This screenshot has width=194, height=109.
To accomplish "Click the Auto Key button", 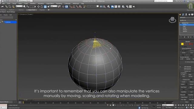I will click(159, 105).
